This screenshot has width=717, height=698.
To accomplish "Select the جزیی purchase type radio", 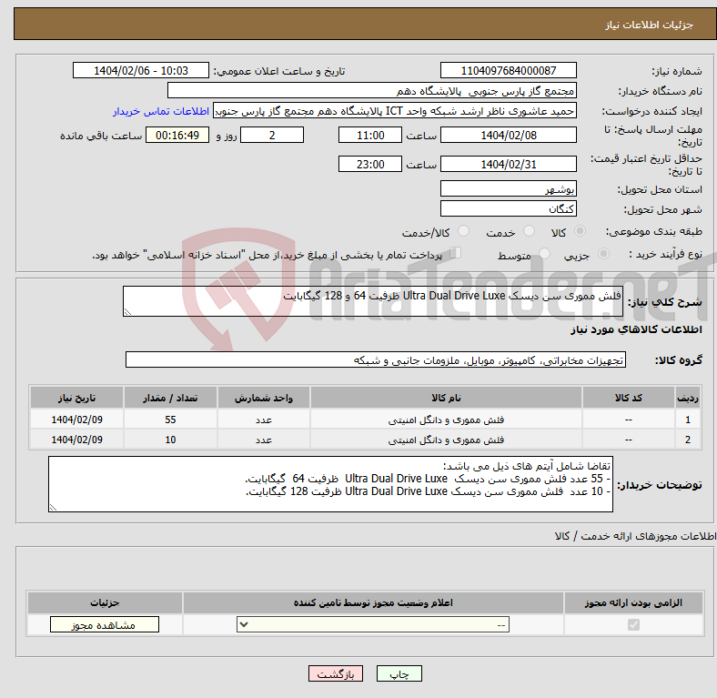I will click(603, 253).
